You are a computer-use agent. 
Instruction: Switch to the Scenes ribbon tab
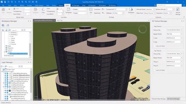[x=61, y=5]
